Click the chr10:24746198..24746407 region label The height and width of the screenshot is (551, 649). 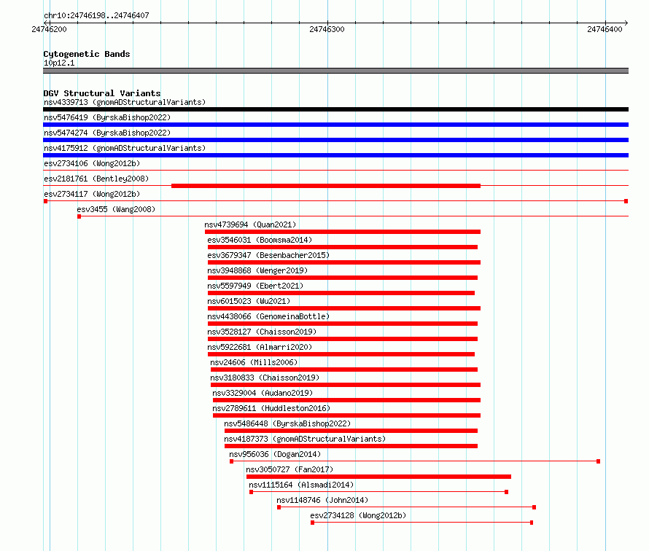point(96,15)
